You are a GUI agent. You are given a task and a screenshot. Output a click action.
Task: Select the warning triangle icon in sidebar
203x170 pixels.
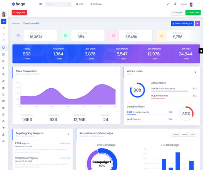(3, 141)
